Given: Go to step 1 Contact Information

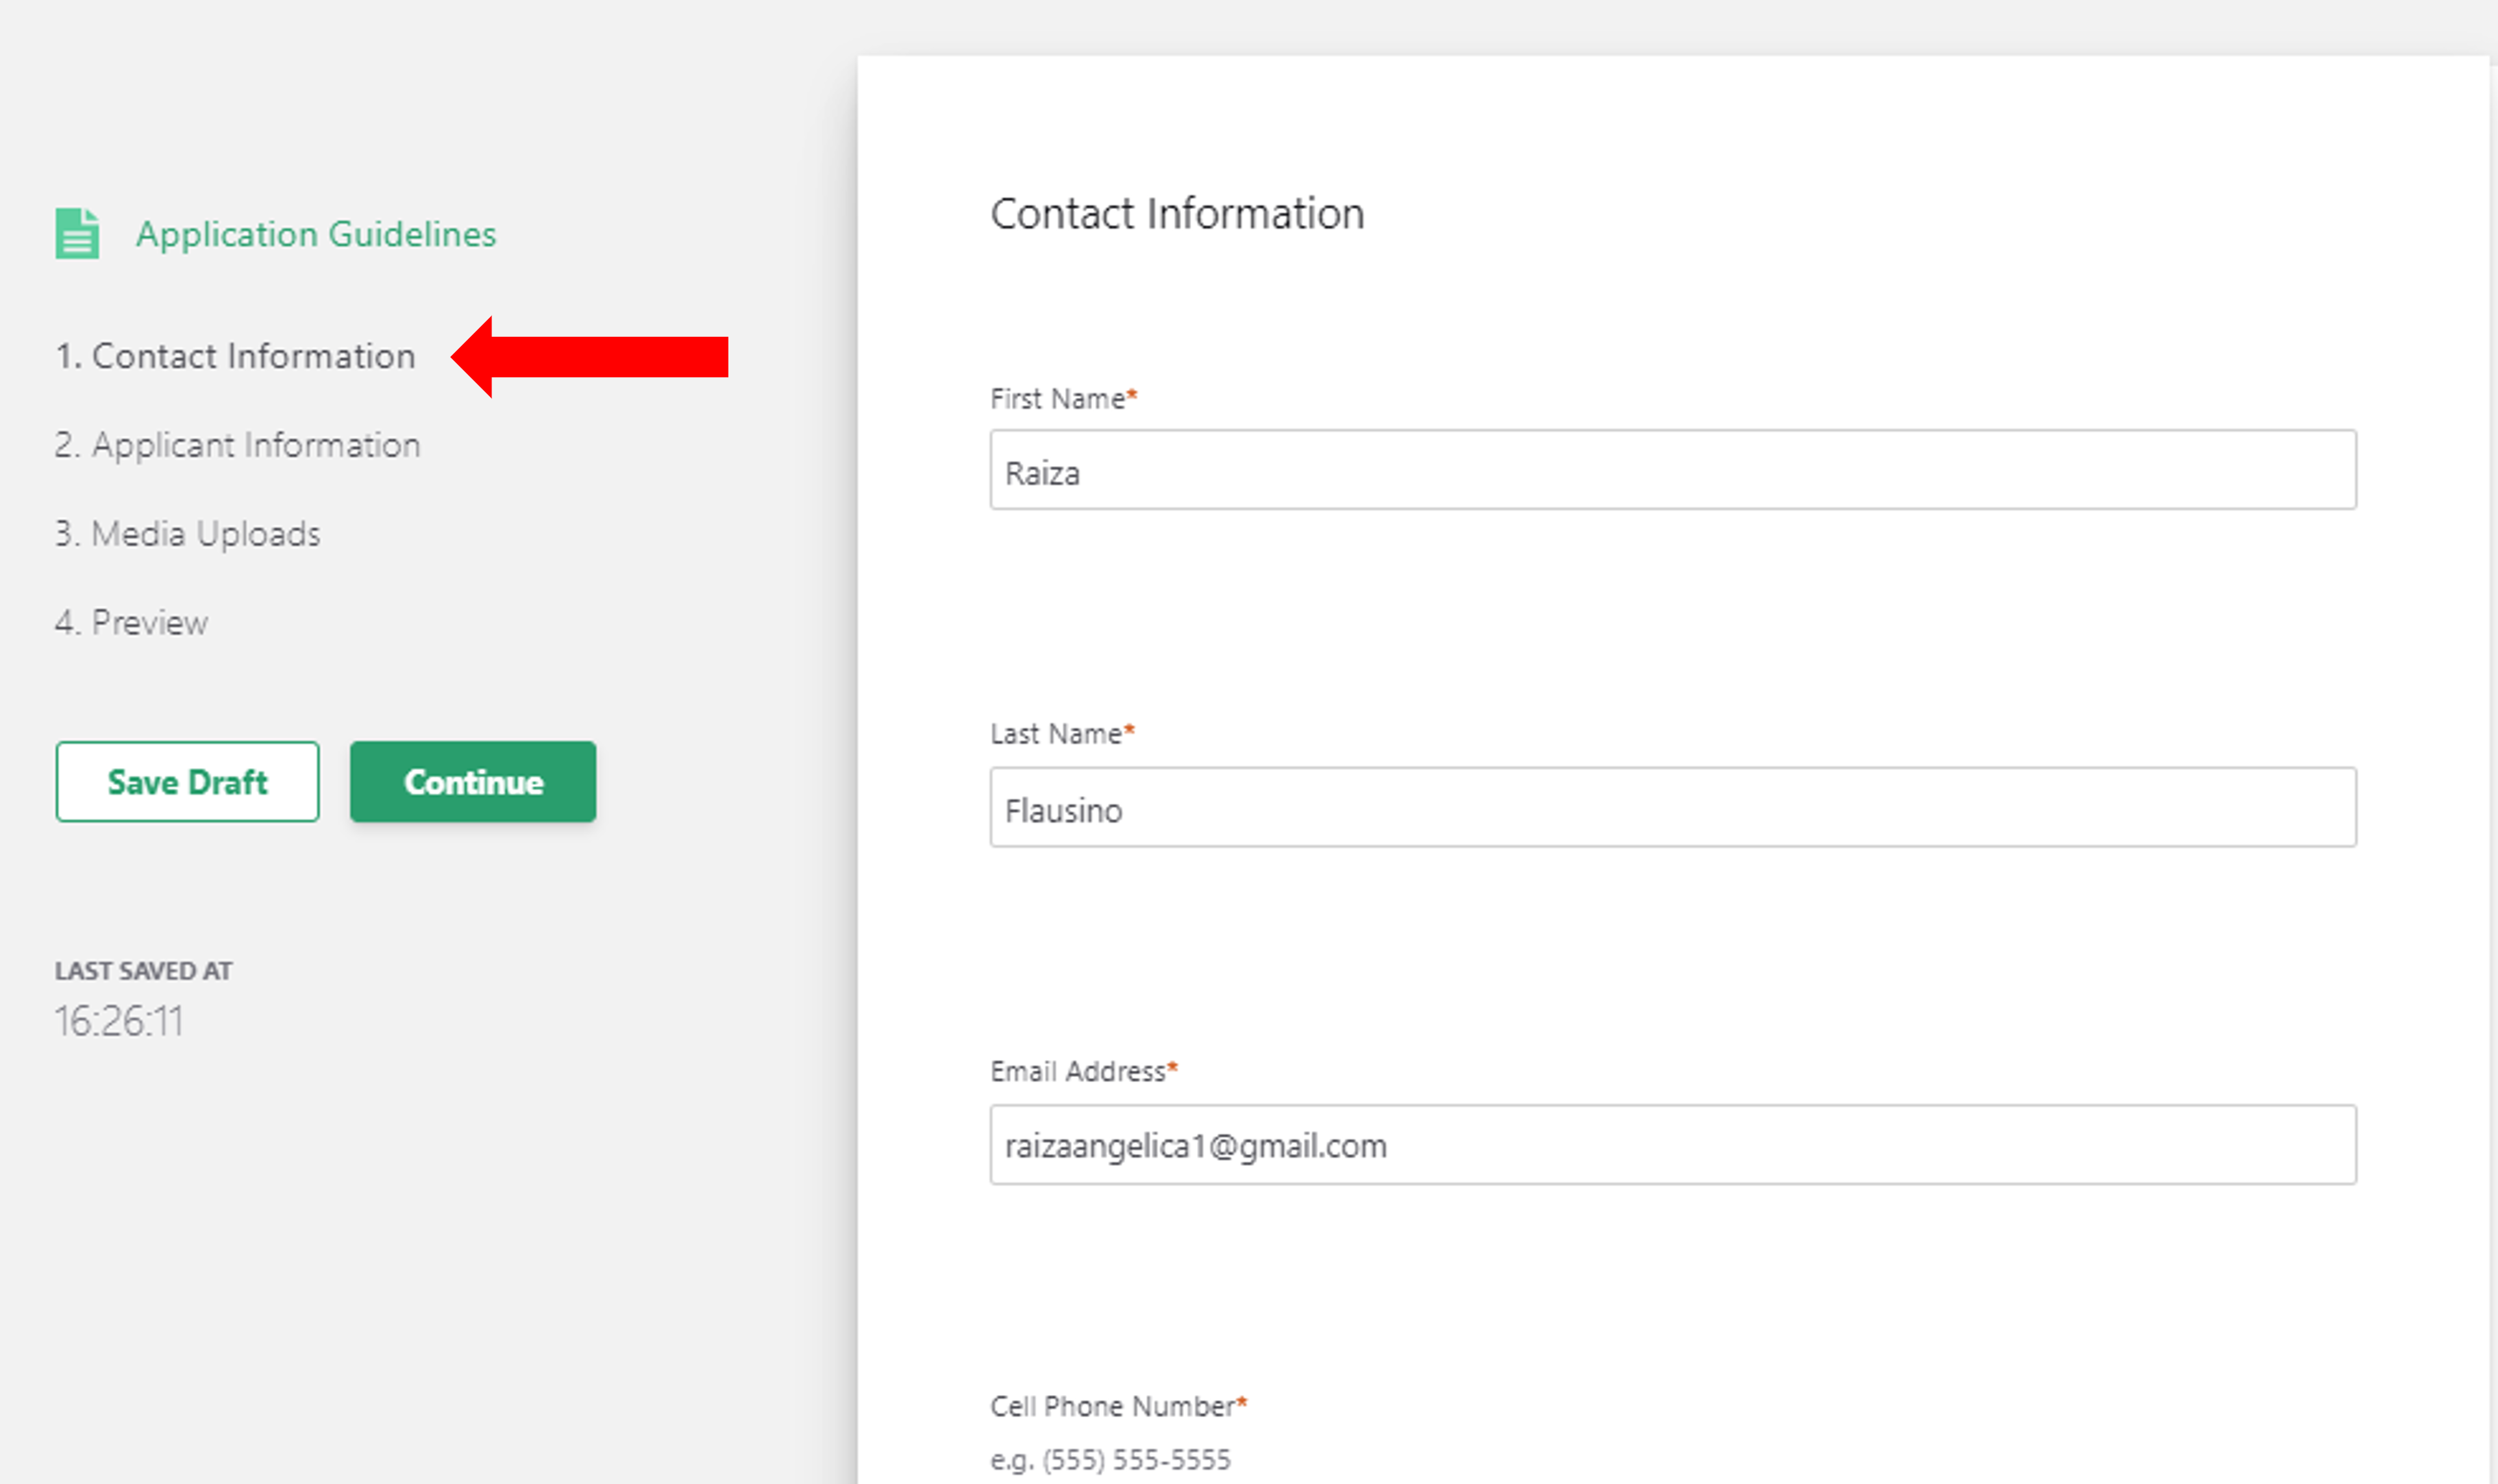Looking at the screenshot, I should (235, 356).
